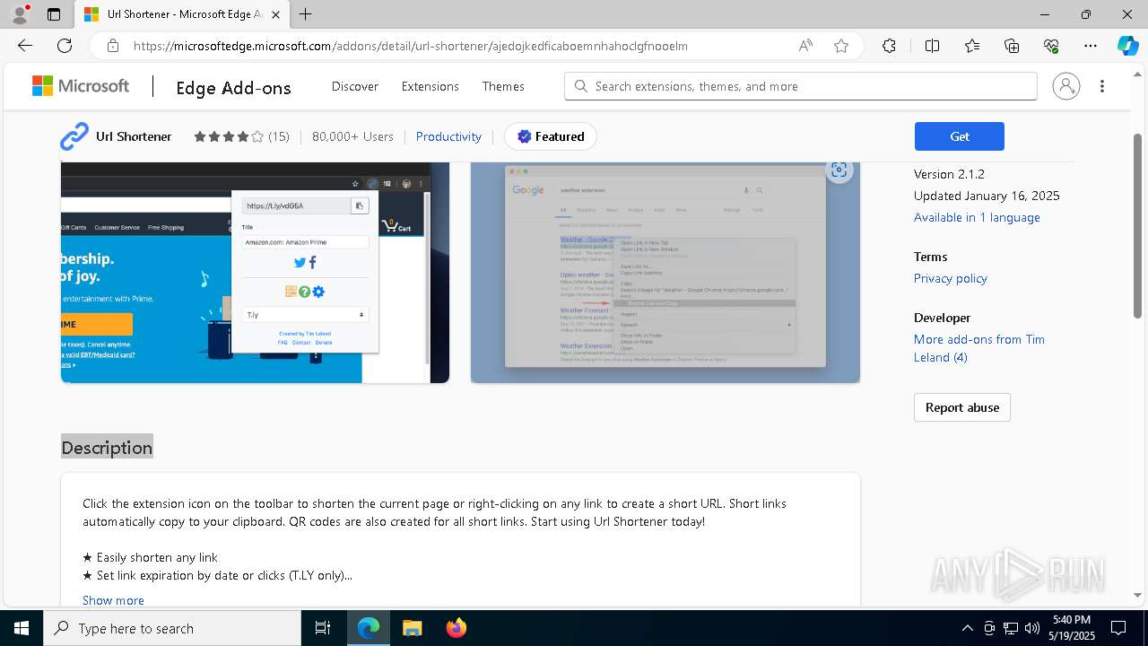This screenshot has width=1148, height=646.
Task: Open the second screenshot with Google results
Action: pyautogui.click(x=665, y=273)
